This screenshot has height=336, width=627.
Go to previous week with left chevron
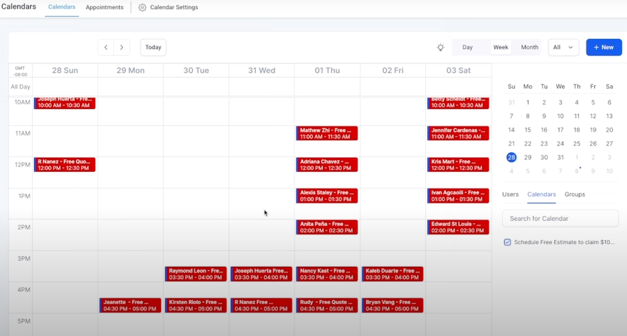point(106,47)
